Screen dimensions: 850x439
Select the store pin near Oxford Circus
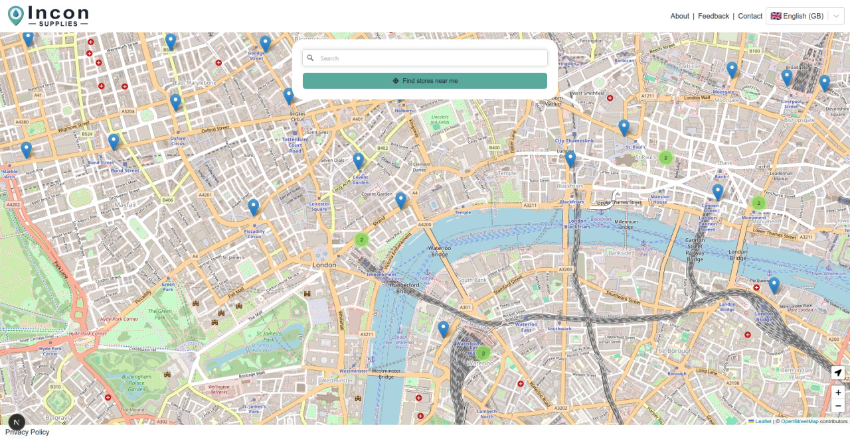(x=175, y=102)
